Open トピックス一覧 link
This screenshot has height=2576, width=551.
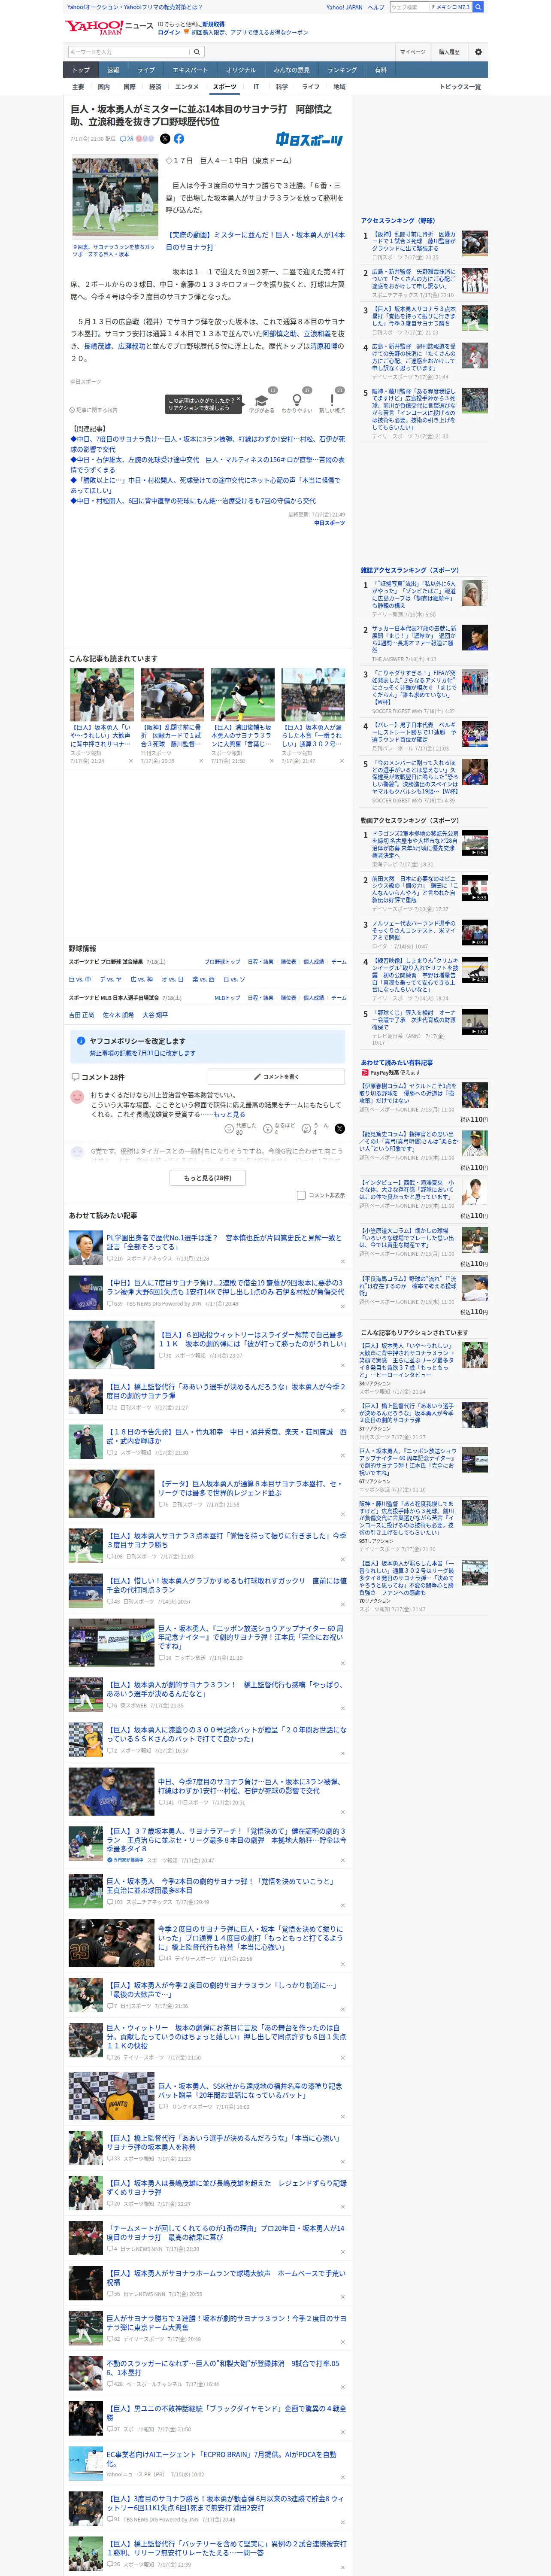pos(460,87)
